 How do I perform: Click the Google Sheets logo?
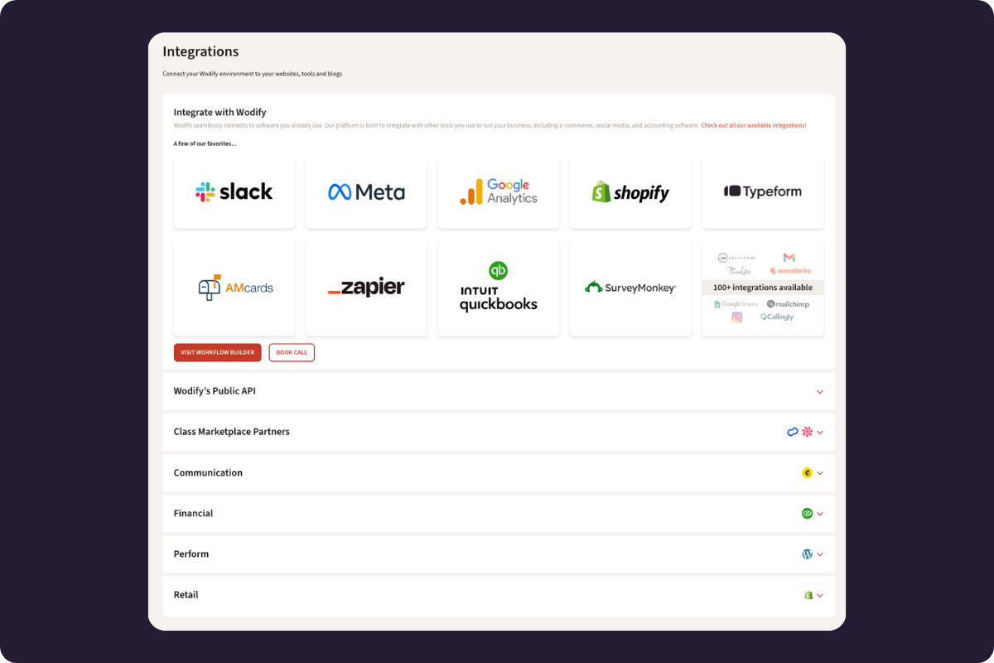coord(736,304)
